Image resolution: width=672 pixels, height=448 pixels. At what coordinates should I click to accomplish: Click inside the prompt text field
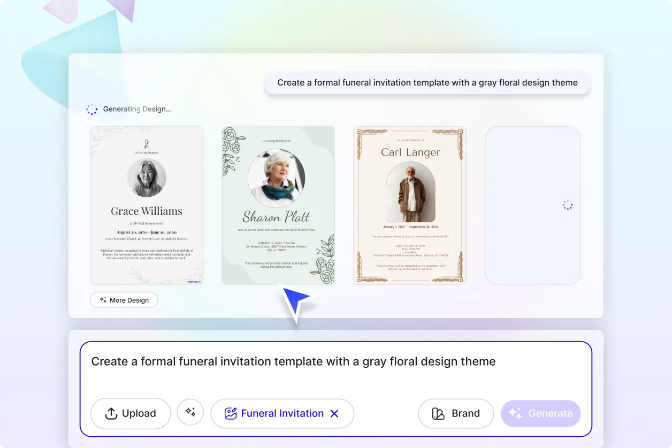point(293,361)
